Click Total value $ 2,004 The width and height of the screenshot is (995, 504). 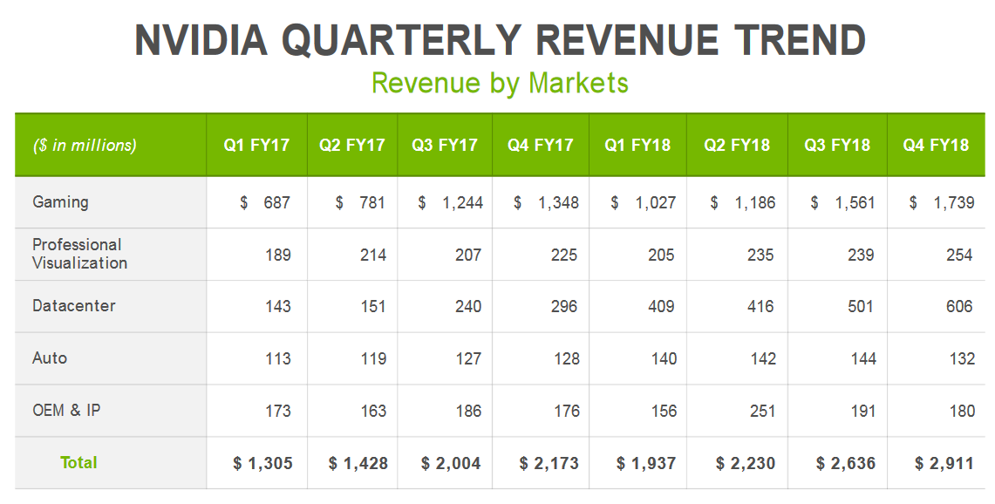(451, 463)
